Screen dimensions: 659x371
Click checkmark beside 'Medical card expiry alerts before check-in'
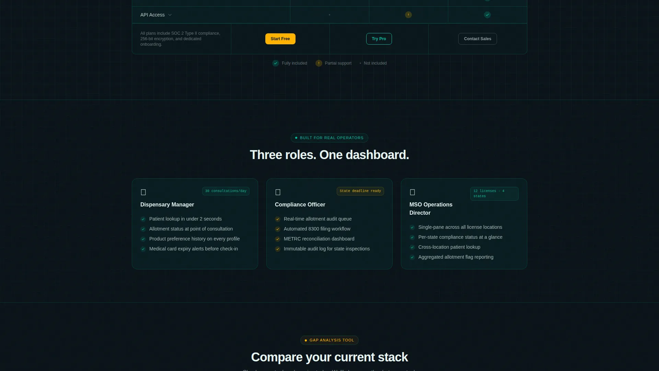[x=143, y=249]
